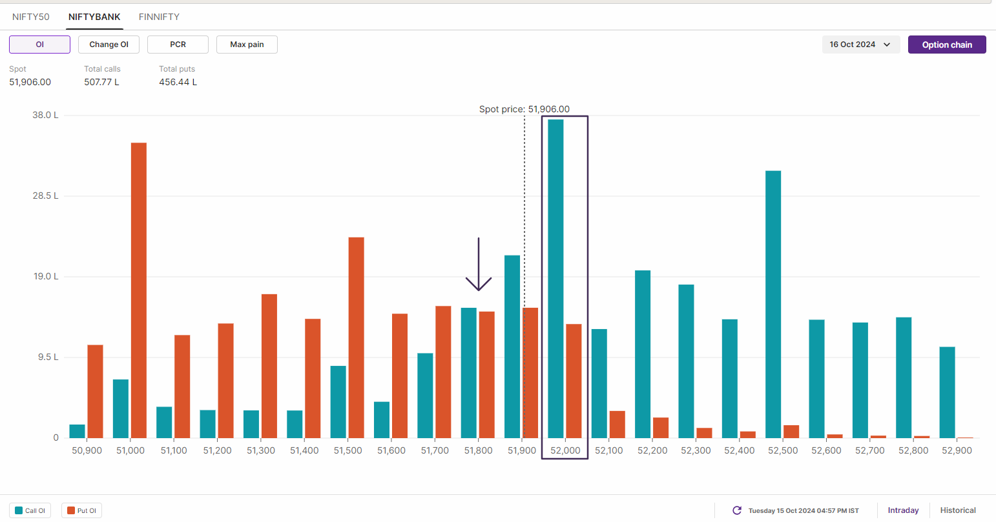
Task: Click the 51,300 put OI bar
Action: [269, 366]
